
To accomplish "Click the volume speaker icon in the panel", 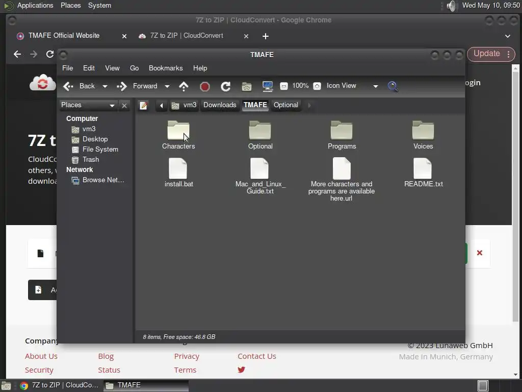I will 452,6.
